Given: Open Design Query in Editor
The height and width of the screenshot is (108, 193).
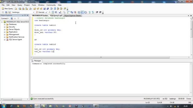Looking at the screenshot, I should (60, 12).
